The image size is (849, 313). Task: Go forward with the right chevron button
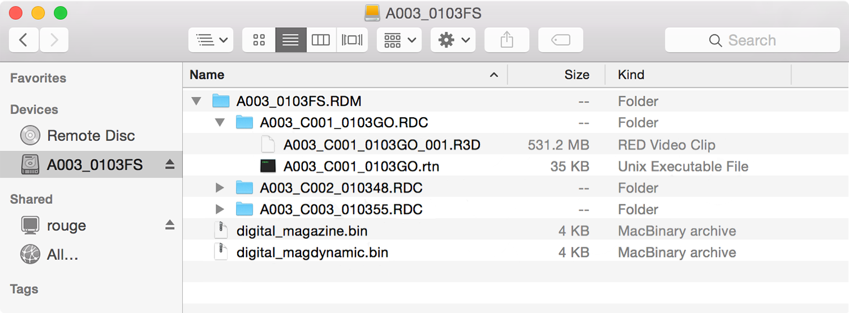(x=54, y=40)
